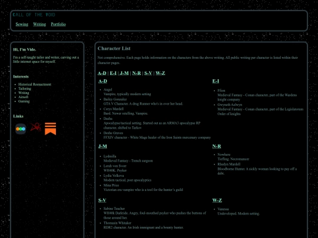Click the Tailoring interest item
The height and width of the screenshot is (238, 318).
pyautogui.click(x=25, y=89)
